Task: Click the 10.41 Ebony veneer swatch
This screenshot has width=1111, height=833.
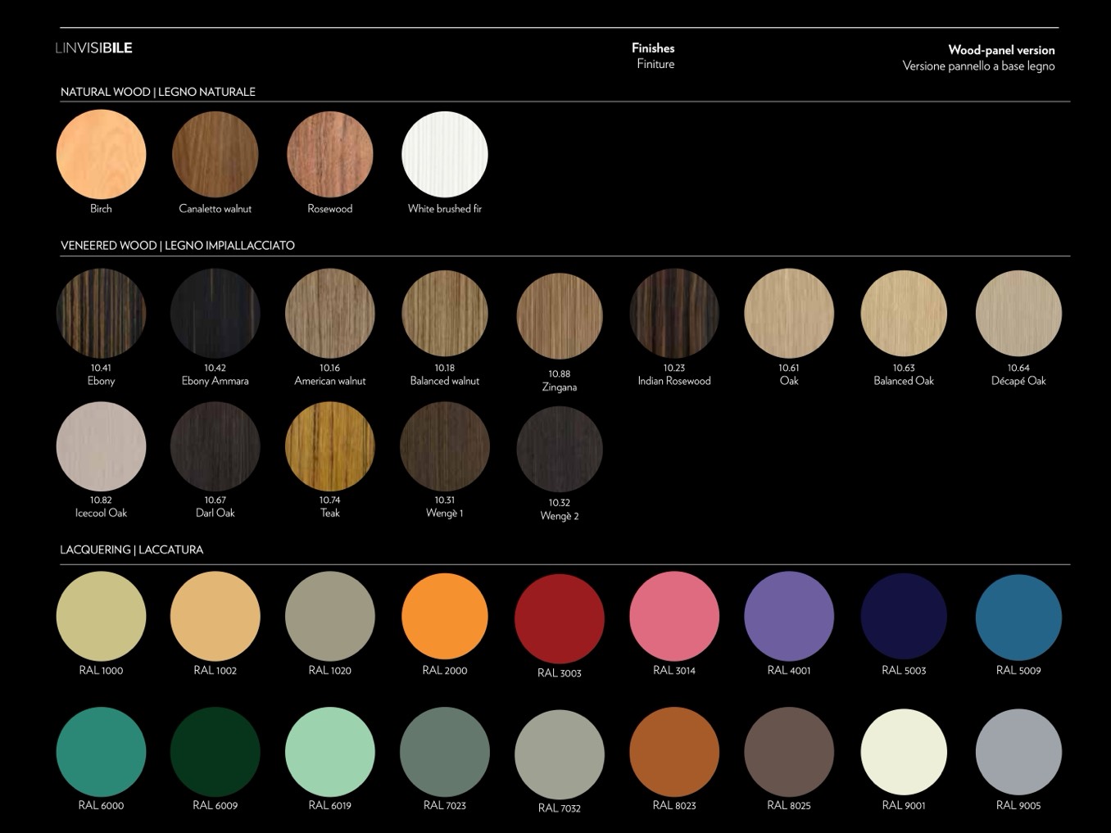Action: click(101, 314)
